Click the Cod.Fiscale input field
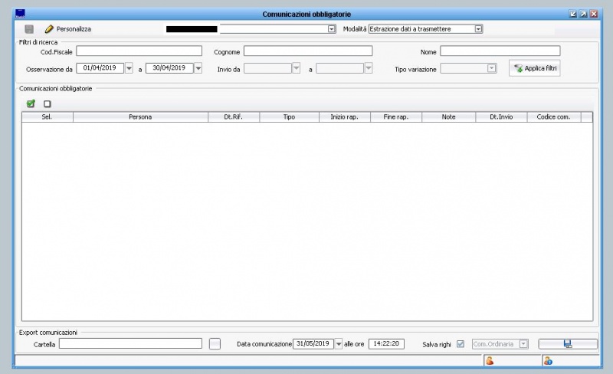The height and width of the screenshot is (374, 613). (x=139, y=51)
